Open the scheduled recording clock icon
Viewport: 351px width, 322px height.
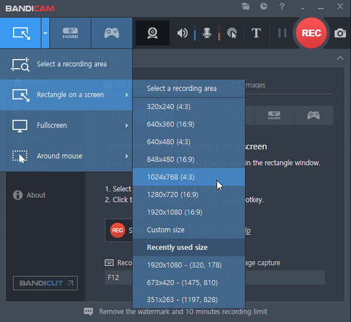[264, 6]
